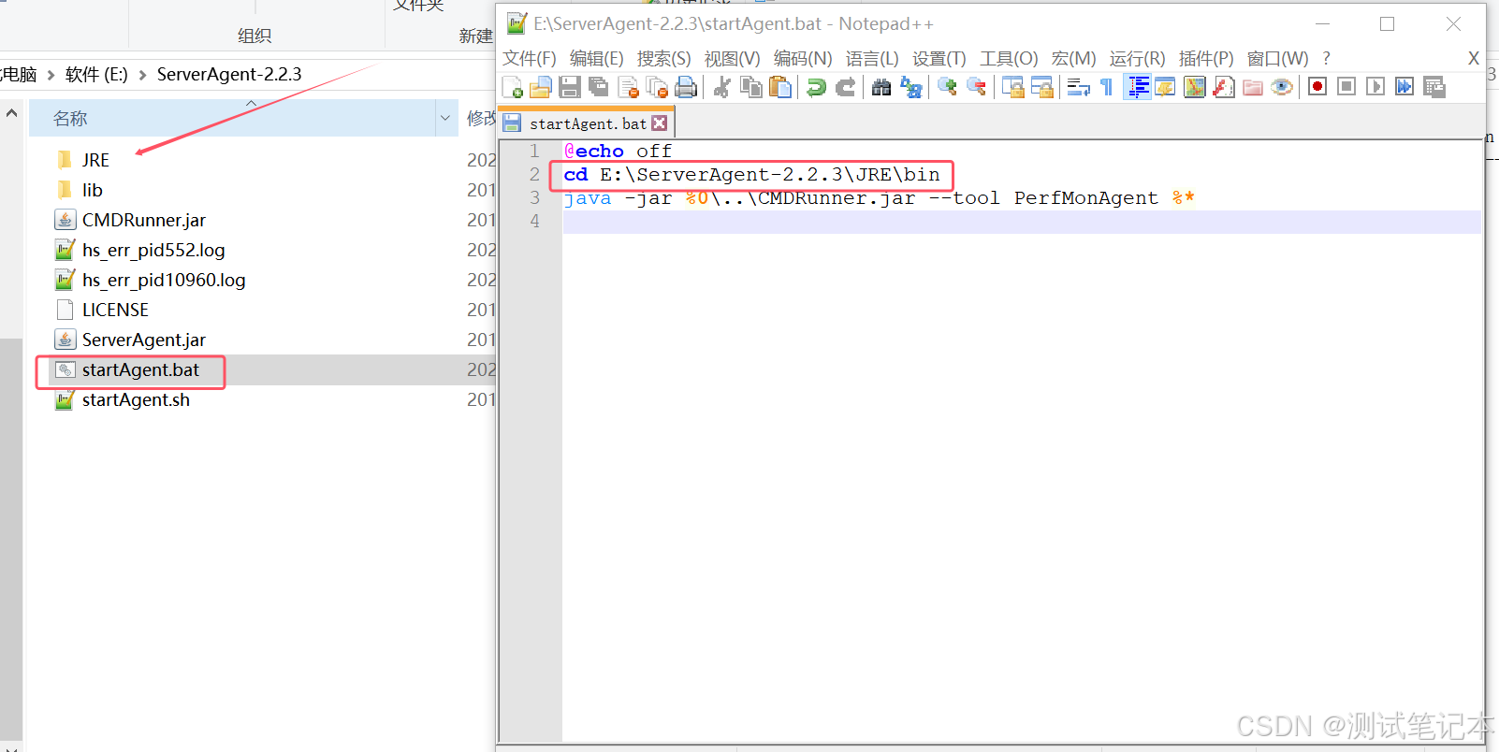
Task: Open the 视图(V) menu
Action: [x=733, y=58]
